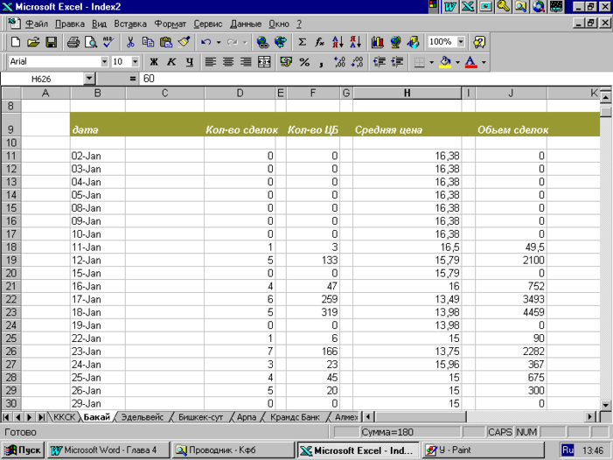Click the Save icon in the toolbar

click(x=51, y=42)
